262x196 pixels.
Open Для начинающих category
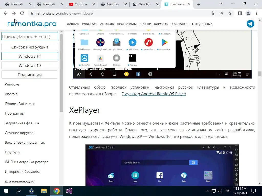[x=19, y=181]
